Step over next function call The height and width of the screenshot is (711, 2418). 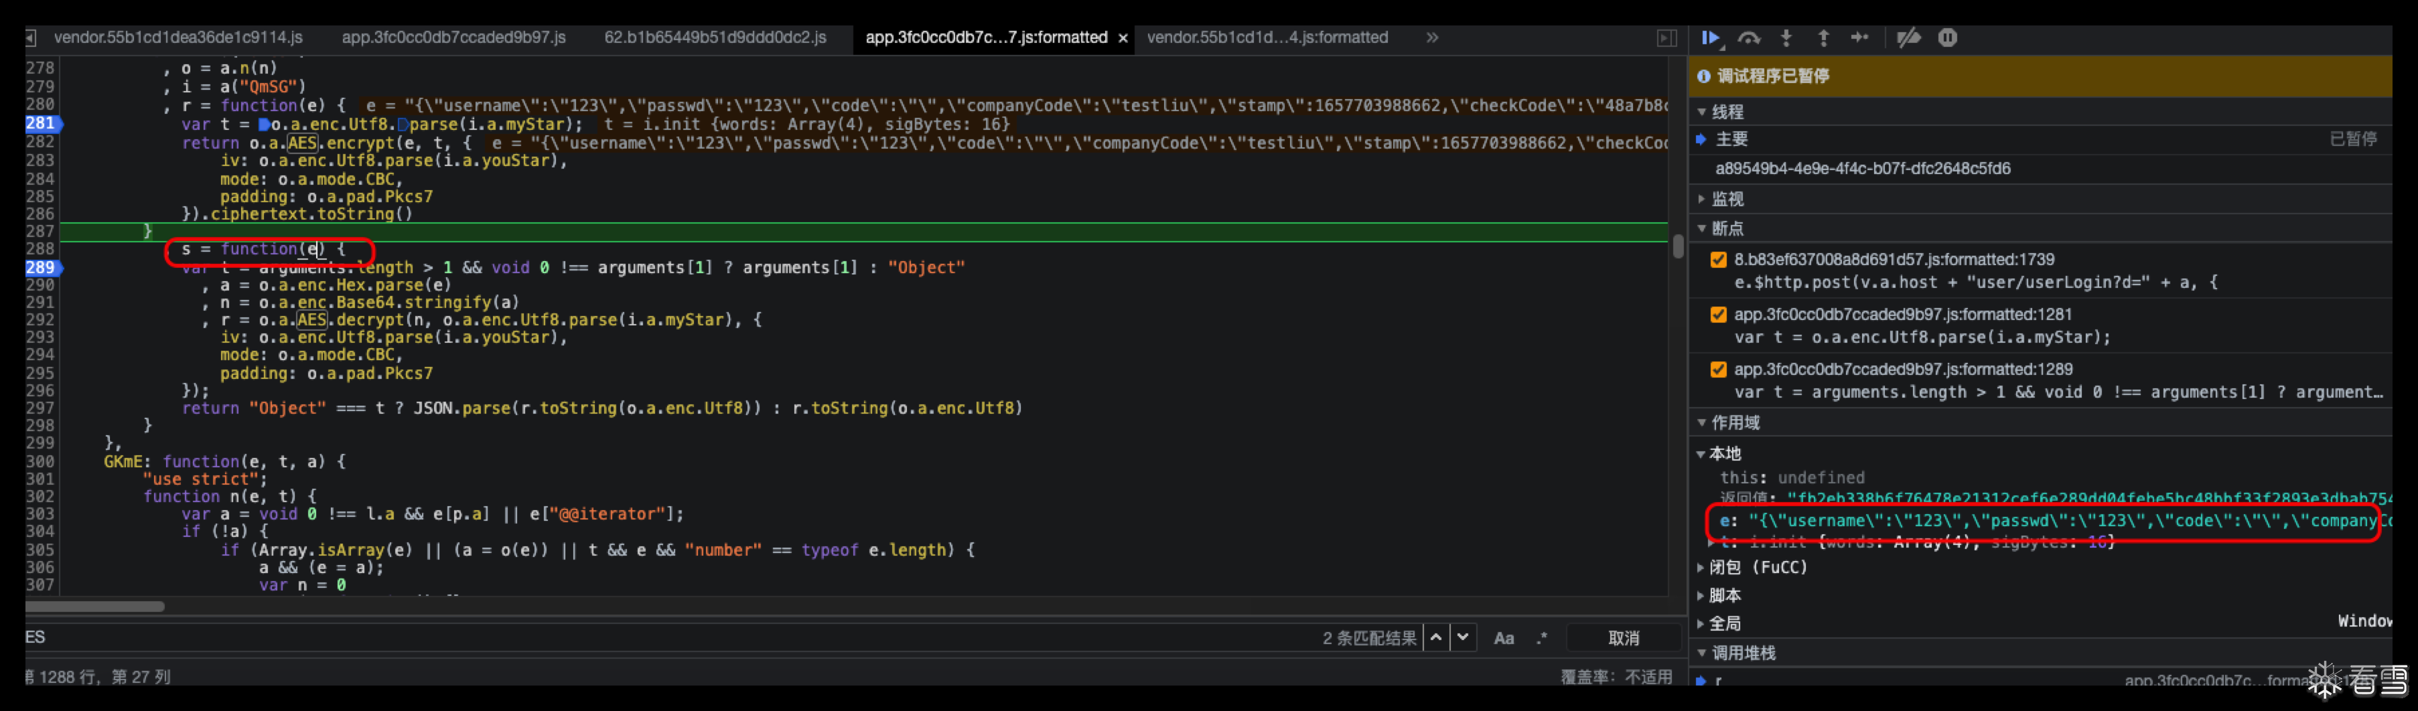pyautogui.click(x=1749, y=37)
